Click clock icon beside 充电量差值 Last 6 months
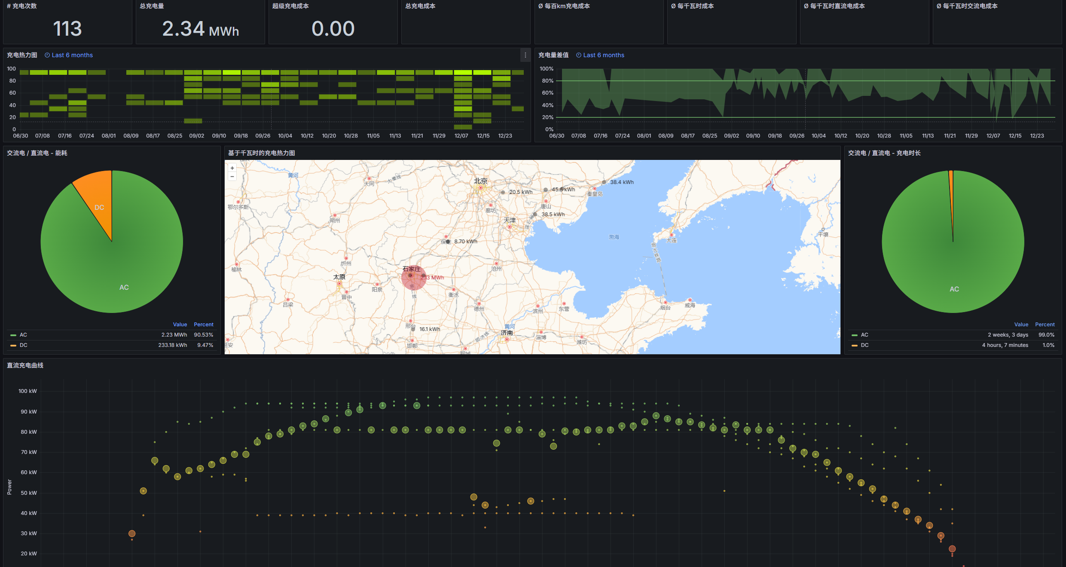Image resolution: width=1066 pixels, height=567 pixels. pyautogui.click(x=579, y=55)
